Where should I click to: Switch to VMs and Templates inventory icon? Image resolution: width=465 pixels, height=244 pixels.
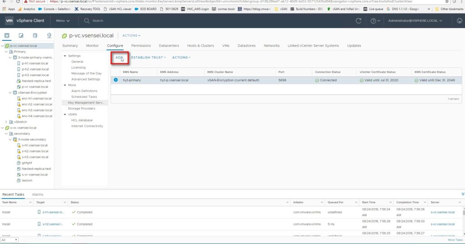pyautogui.click(x=21, y=35)
